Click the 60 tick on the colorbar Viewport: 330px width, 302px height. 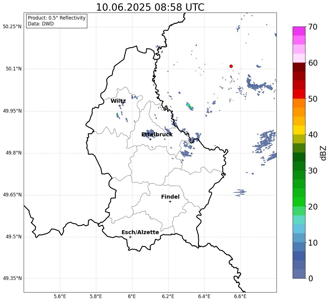(x=313, y=63)
